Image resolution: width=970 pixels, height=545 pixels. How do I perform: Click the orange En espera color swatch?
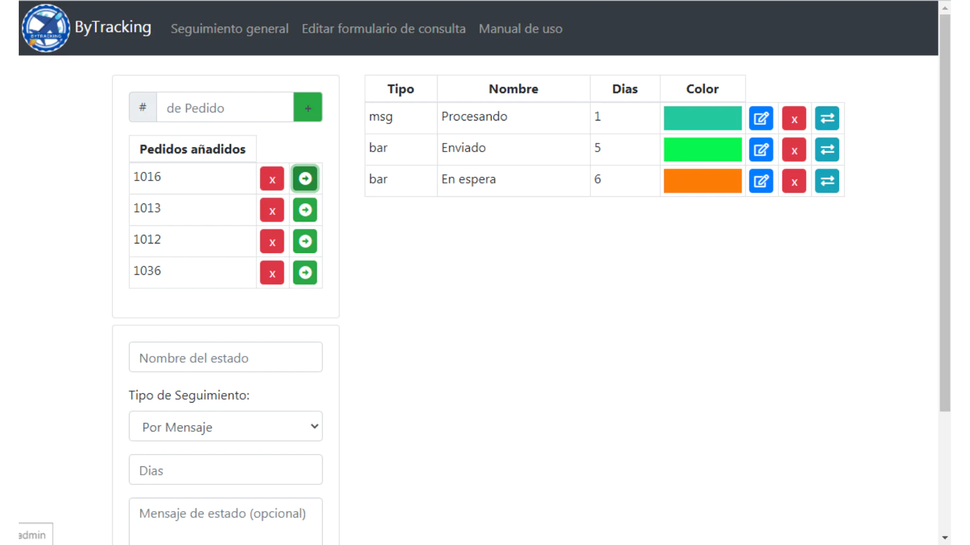(703, 181)
